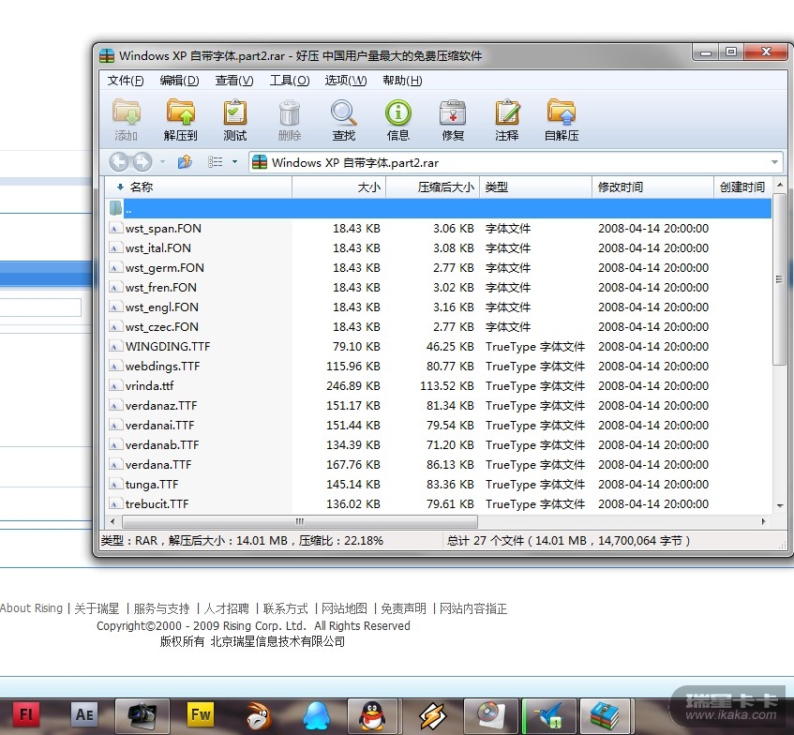
Task: Open the 查看(V) menu
Action: 234,81
